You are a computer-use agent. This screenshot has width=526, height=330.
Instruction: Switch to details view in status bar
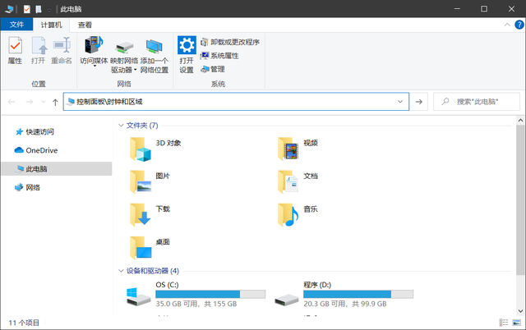pos(503,323)
